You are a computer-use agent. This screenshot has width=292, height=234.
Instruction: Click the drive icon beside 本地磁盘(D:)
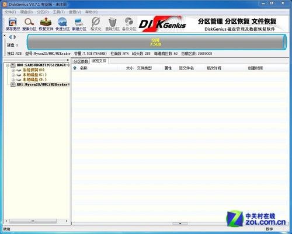19,80
